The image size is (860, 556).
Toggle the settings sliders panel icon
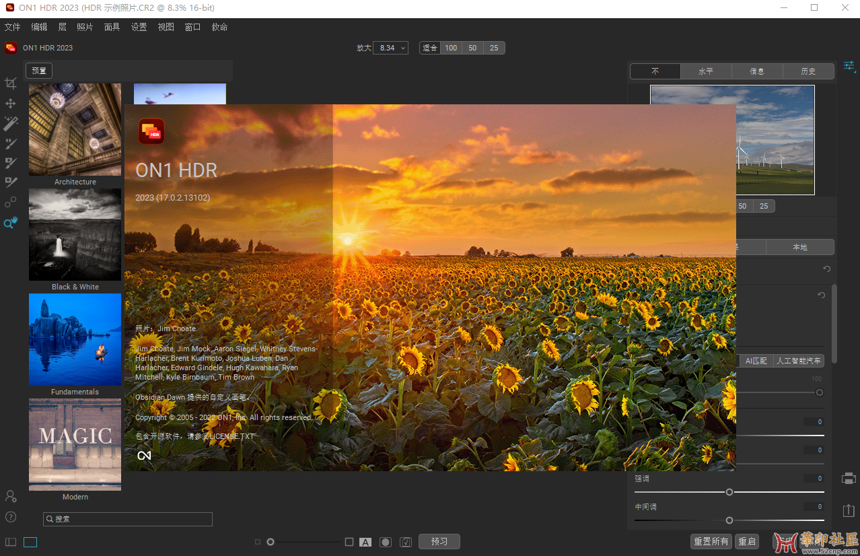(x=849, y=66)
